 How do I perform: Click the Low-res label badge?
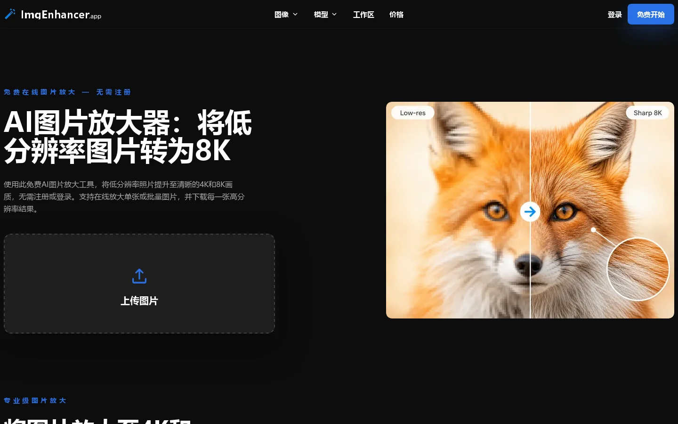pos(412,113)
